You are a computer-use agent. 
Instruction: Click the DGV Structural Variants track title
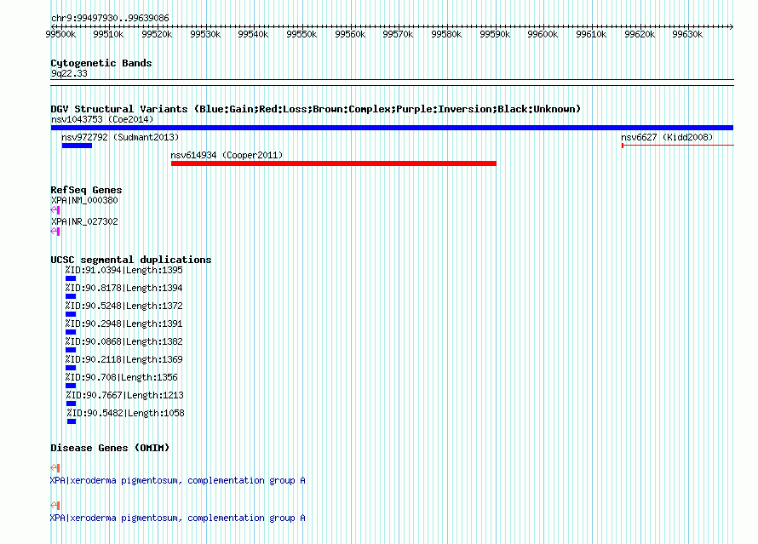(316, 109)
